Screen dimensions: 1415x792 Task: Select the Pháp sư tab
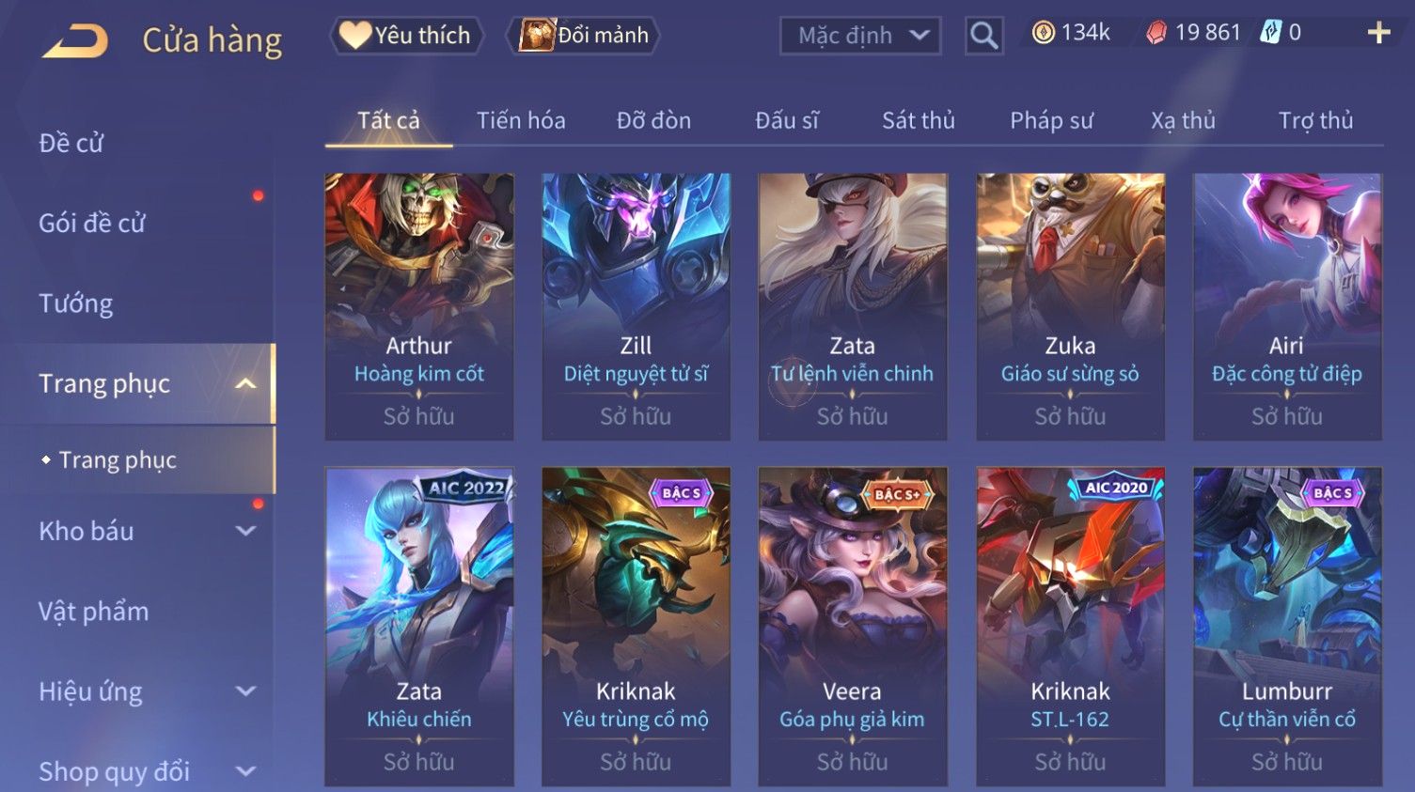[x=1051, y=120]
